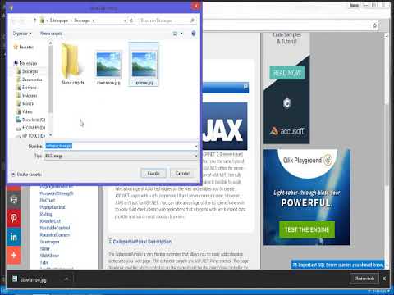The height and width of the screenshot is (295, 394).
Task: Open the Organizar dropdown menu
Action: tap(22, 34)
